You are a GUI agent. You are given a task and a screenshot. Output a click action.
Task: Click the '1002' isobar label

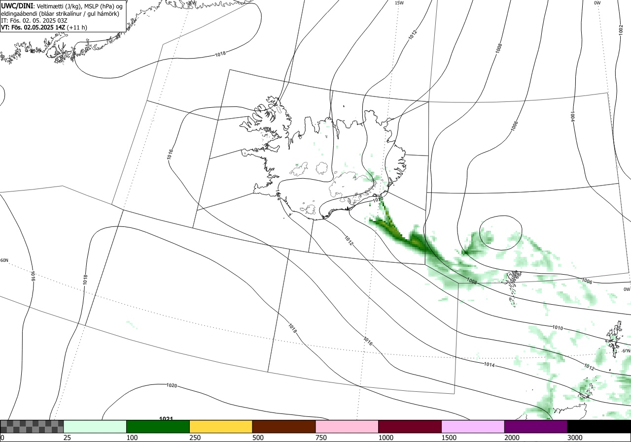pyautogui.click(x=621, y=30)
